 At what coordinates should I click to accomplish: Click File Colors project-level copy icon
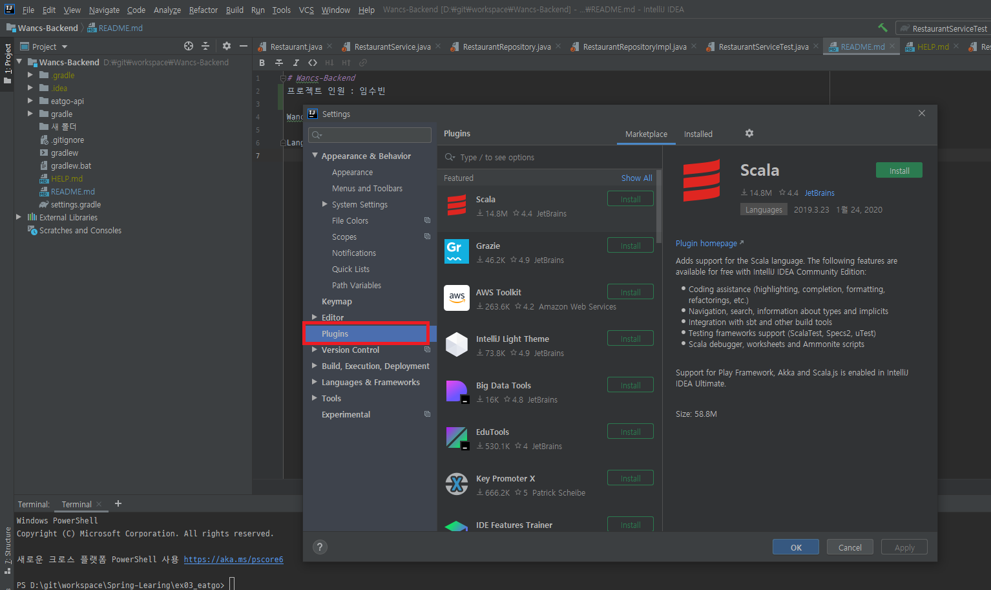(x=427, y=220)
